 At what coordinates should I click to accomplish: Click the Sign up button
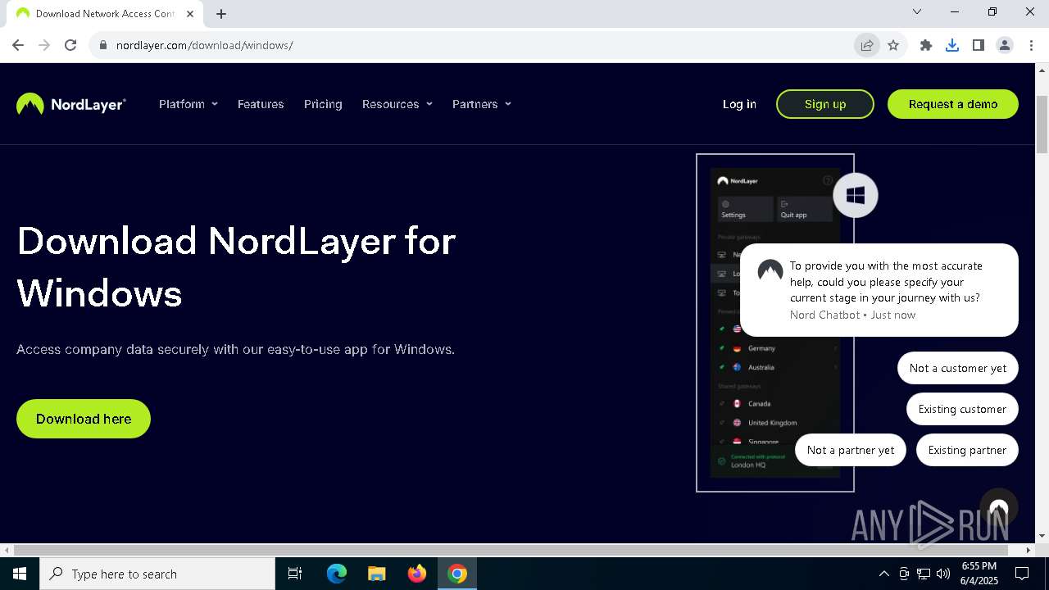click(x=825, y=104)
